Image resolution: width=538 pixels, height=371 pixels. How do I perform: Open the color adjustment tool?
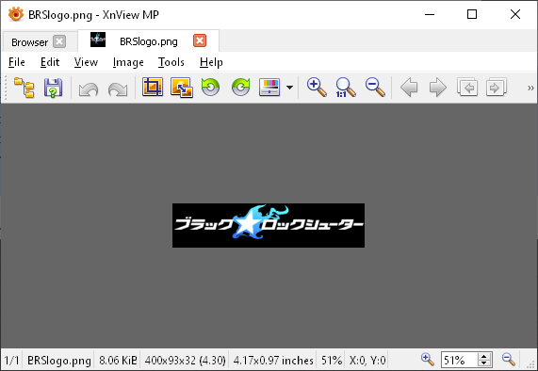click(269, 88)
